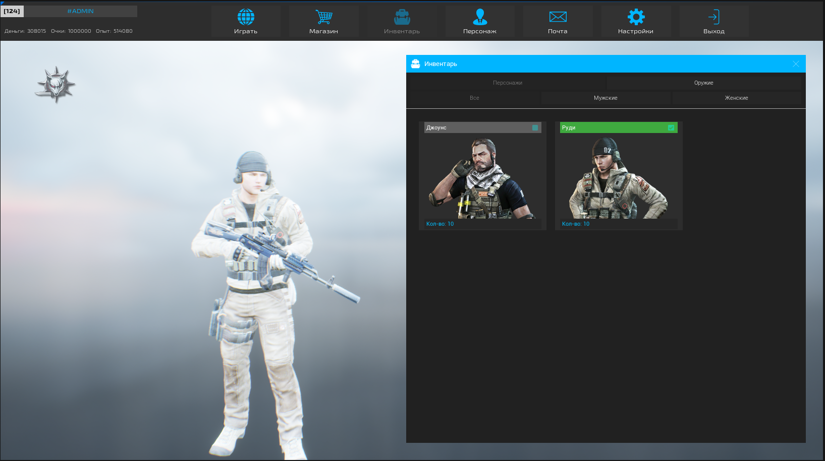This screenshot has height=461, width=825.
Task: Select the Руди character portrait
Action: tap(619, 176)
